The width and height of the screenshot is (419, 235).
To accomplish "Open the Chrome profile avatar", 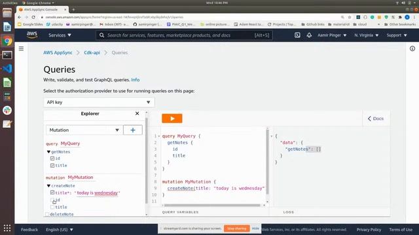I will (x=407, y=17).
